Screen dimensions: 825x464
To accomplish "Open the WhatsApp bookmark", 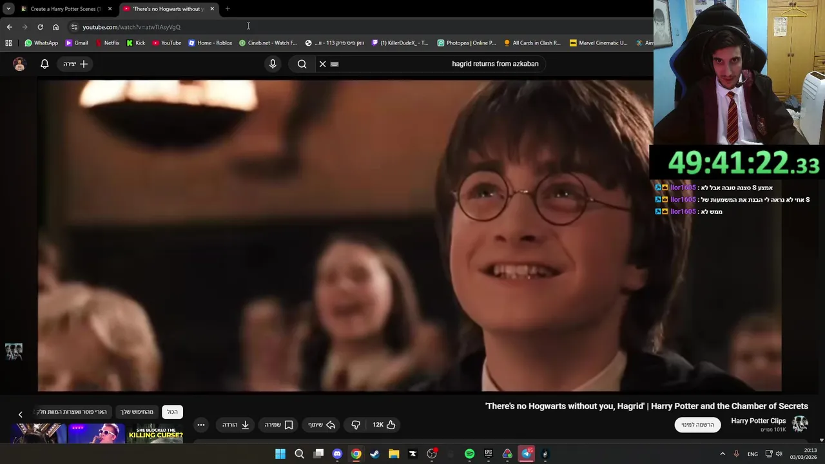I will coord(41,43).
